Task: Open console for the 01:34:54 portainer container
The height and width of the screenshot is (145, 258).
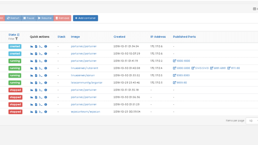Action: tap(41, 46)
